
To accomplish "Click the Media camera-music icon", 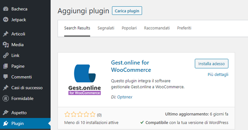I will (x=6, y=45).
